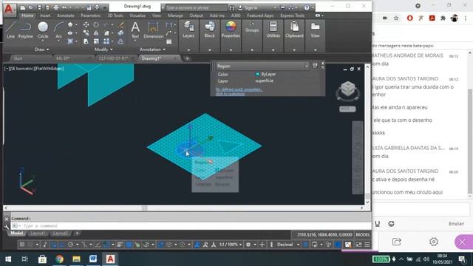Switch to the Visualize ribbon tab
This screenshot has height=266, width=473.
pos(137,16)
